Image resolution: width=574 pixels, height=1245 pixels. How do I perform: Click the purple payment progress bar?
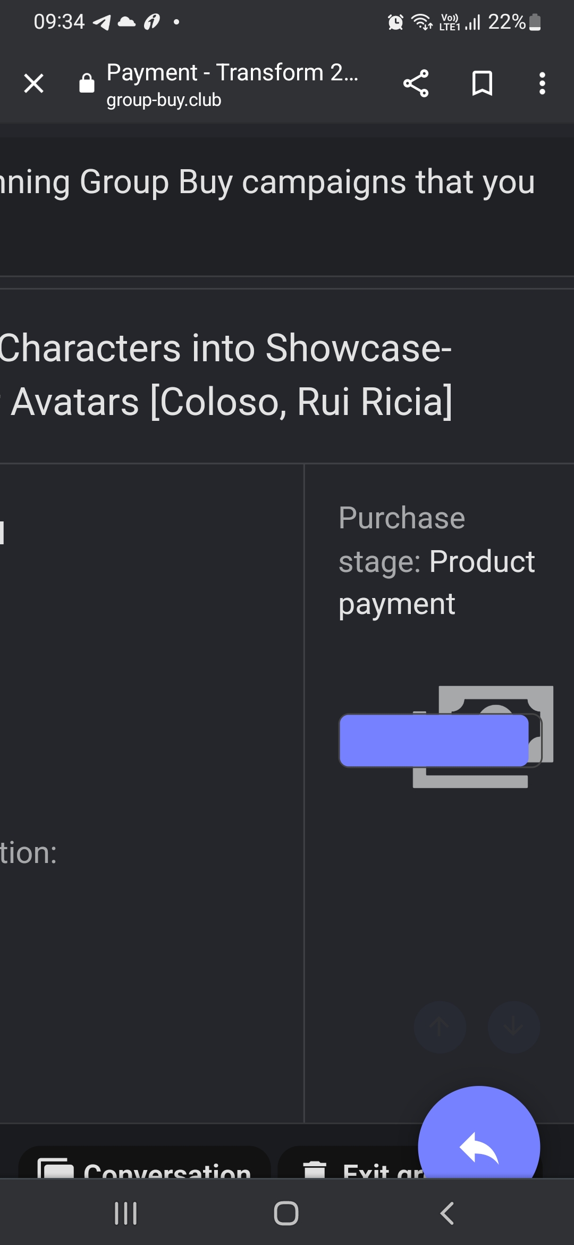click(x=434, y=741)
